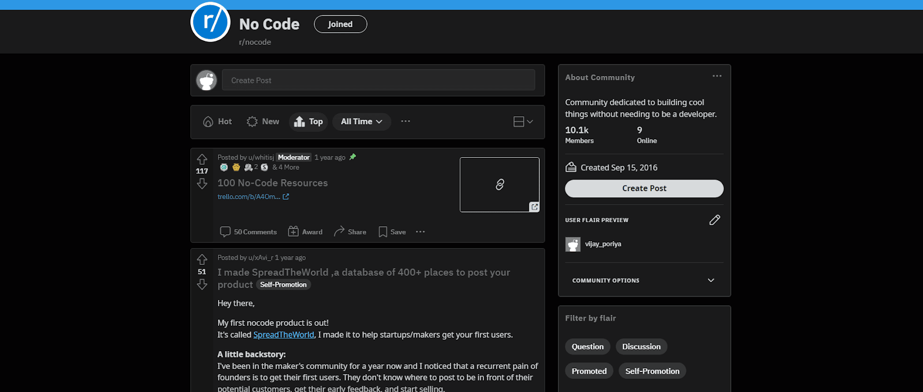
Task: Click the external link icon on the thumbnail corner
Action: coord(535,207)
